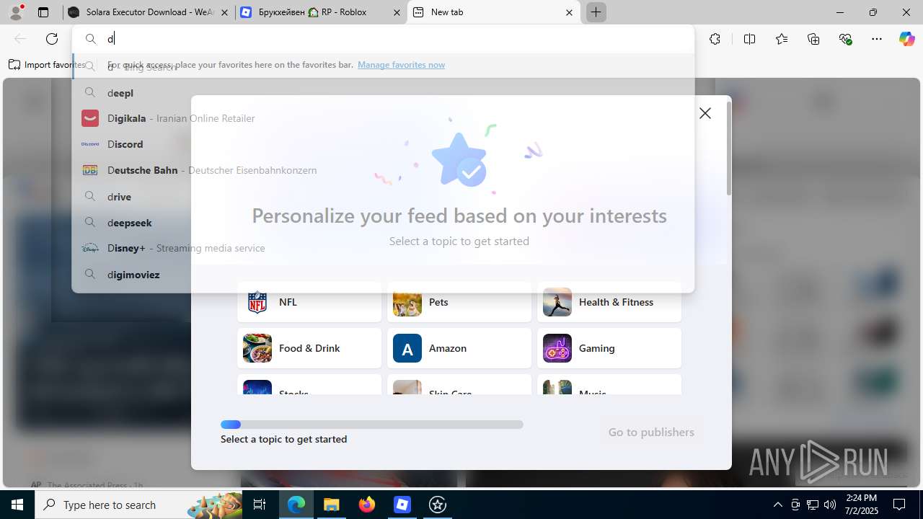The height and width of the screenshot is (519, 923).
Task: Open the taskbar clock and date
Action: click(x=862, y=505)
